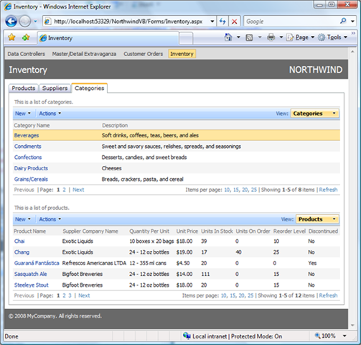The height and width of the screenshot is (345, 361).
Task: Open Master/Detail Extravaganza page
Action: [x=84, y=54]
